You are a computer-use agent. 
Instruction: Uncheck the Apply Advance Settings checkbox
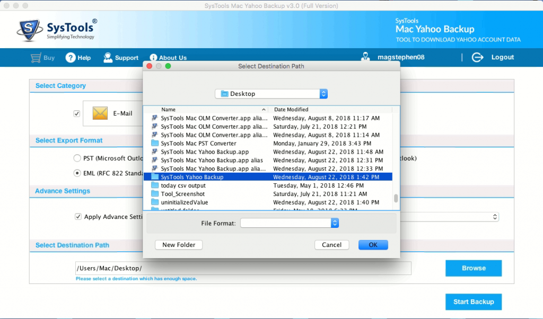pyautogui.click(x=78, y=217)
